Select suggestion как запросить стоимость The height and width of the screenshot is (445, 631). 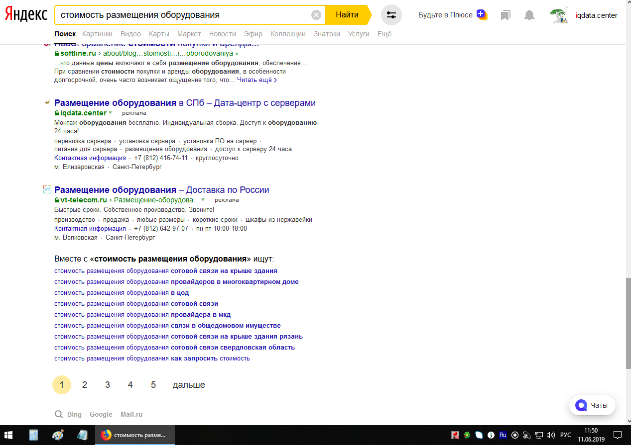coord(152,358)
